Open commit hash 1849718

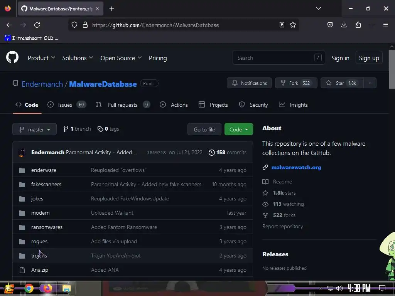[156, 153]
